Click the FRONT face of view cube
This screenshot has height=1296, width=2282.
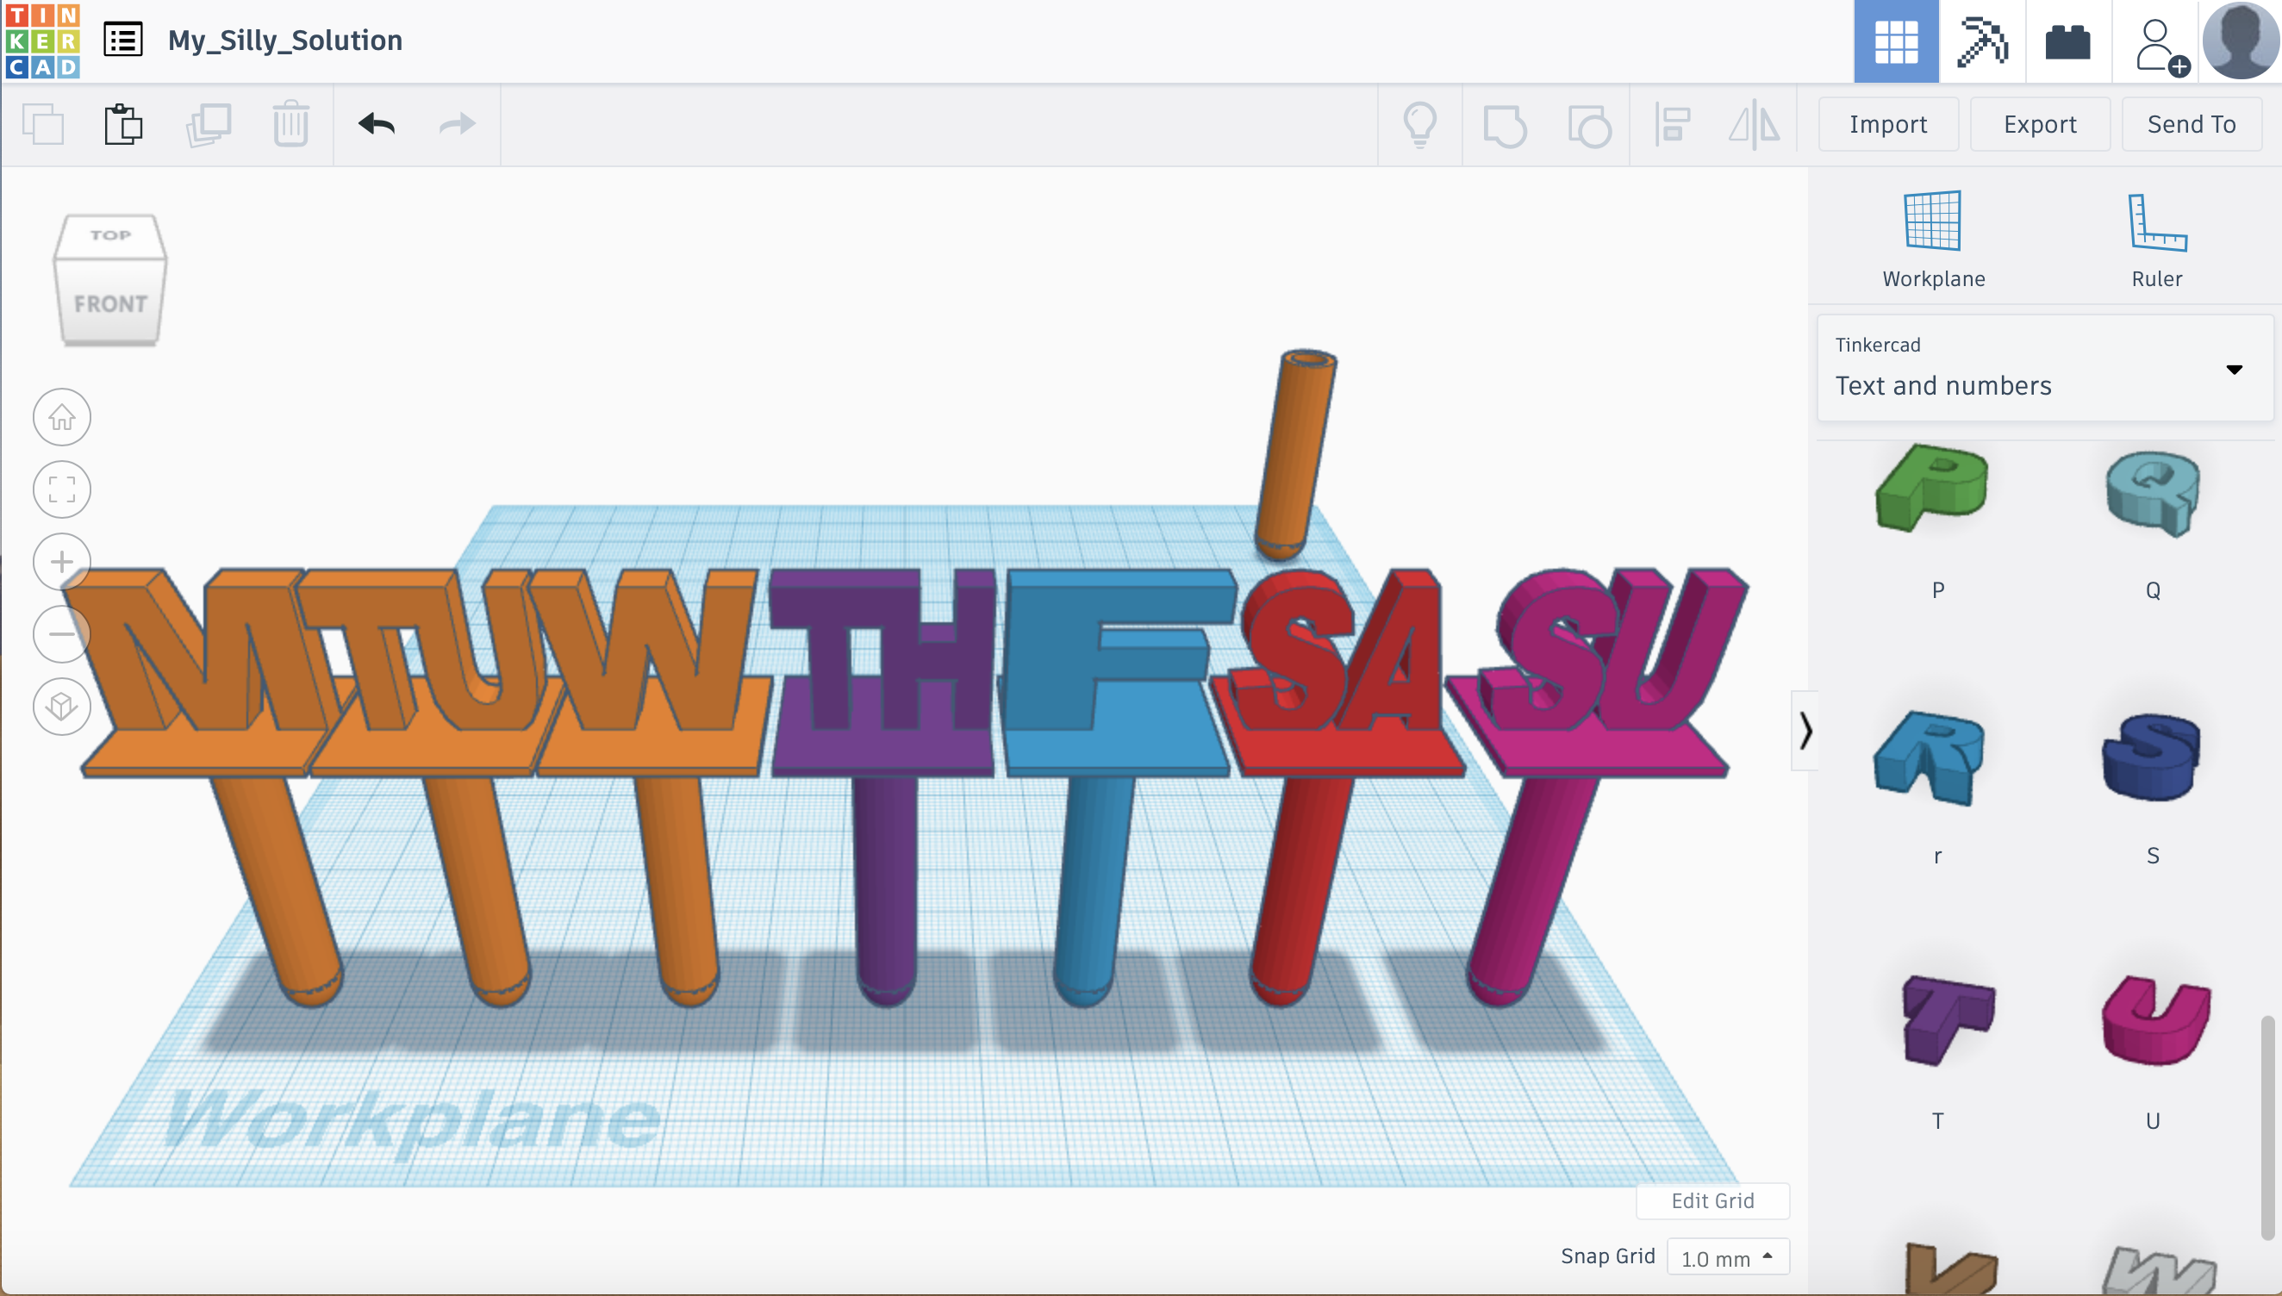pyautogui.click(x=110, y=304)
